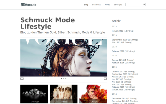This screenshot has width=166, height=104.
Task: Open the Mode runway thumbnail
Action: tap(64, 94)
